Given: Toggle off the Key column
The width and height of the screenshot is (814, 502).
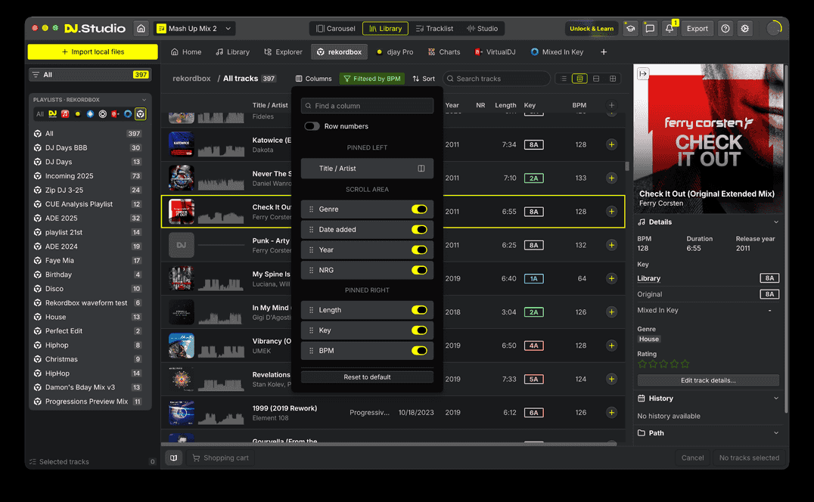Looking at the screenshot, I should click(x=419, y=330).
